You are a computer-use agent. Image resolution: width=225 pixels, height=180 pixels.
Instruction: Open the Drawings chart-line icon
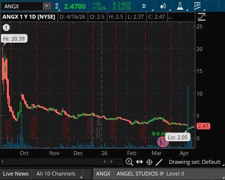[197, 6]
